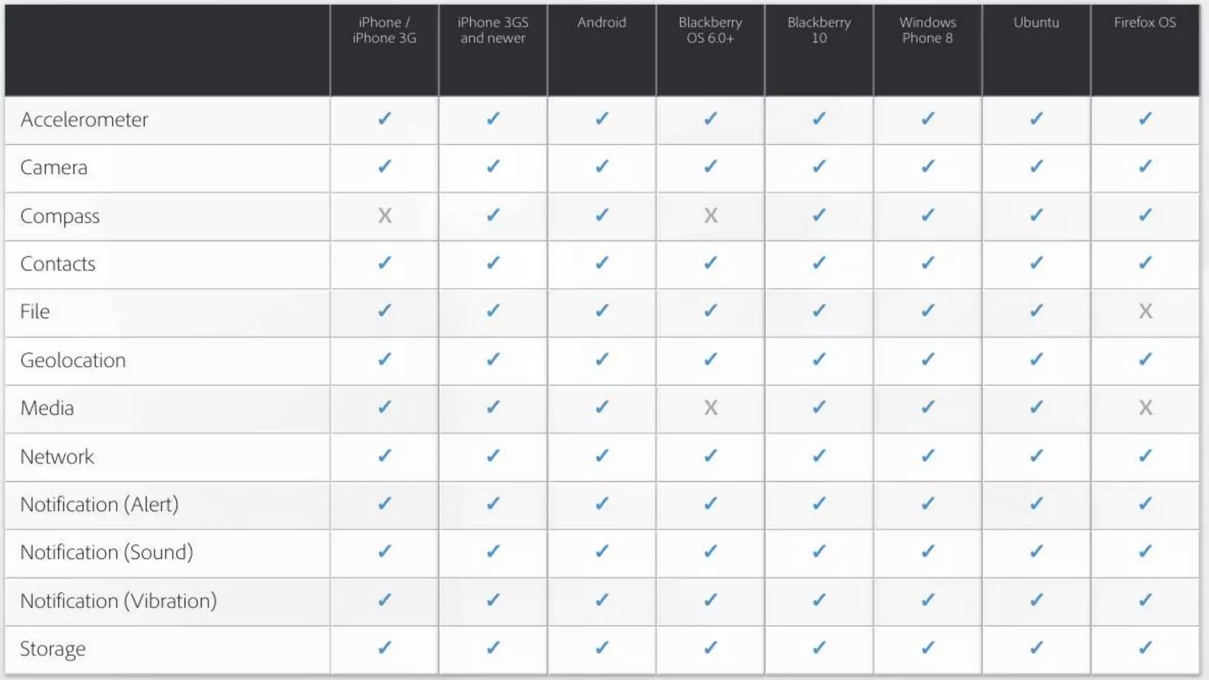The height and width of the screenshot is (680, 1209).
Task: Click the Geolocation checkmark under Blackberry 10
Action: pyautogui.click(x=819, y=359)
